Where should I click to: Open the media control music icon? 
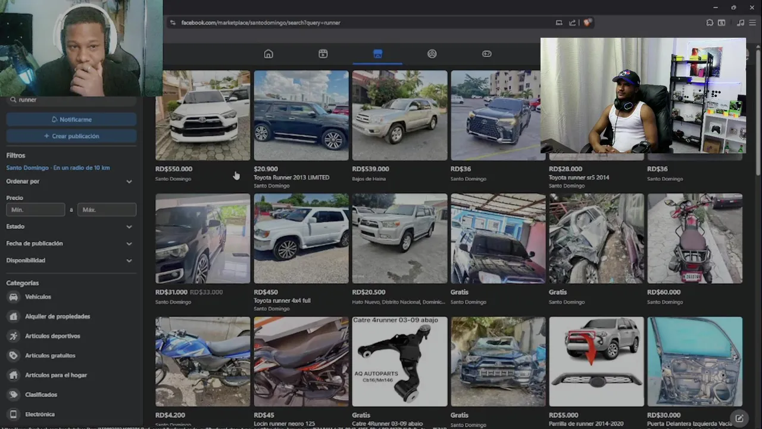coord(741,23)
